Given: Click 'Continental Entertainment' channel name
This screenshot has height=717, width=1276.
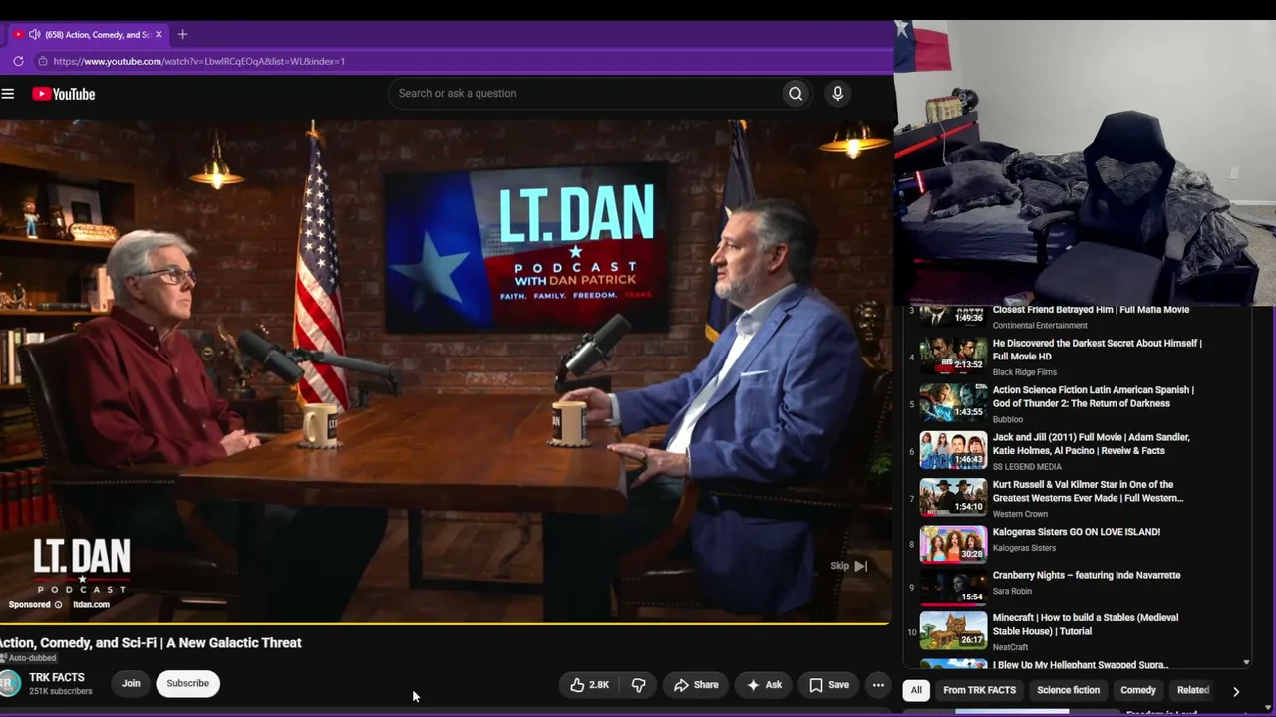Looking at the screenshot, I should [x=1040, y=325].
